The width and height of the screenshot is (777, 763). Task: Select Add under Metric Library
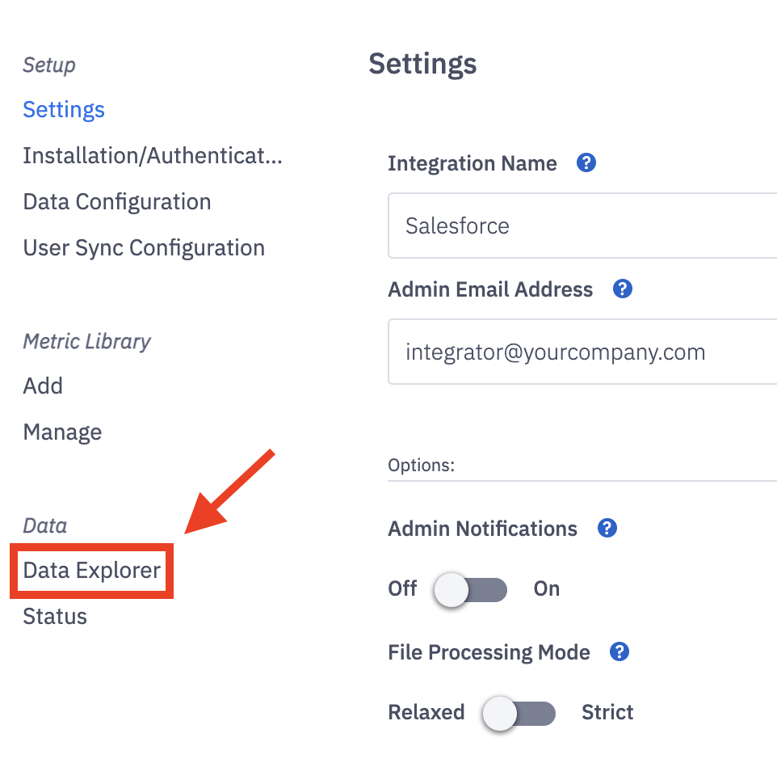[x=43, y=386]
